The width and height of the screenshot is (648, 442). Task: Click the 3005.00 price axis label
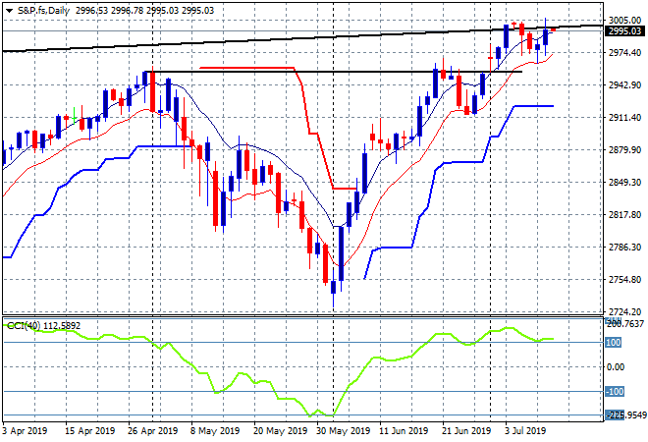pyautogui.click(x=624, y=21)
